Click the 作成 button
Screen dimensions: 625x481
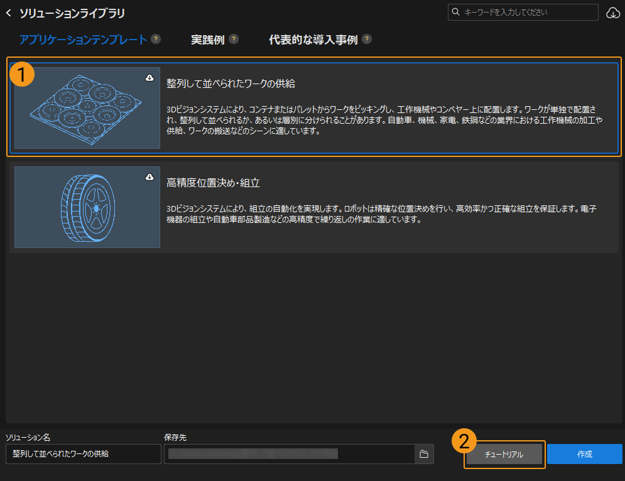584,454
